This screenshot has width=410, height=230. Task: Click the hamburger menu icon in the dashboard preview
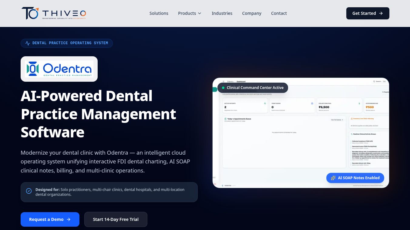223,81
